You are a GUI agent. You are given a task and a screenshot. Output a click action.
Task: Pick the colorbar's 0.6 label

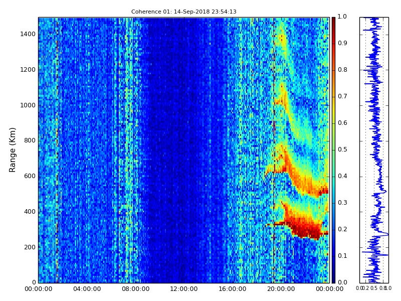(x=342, y=123)
